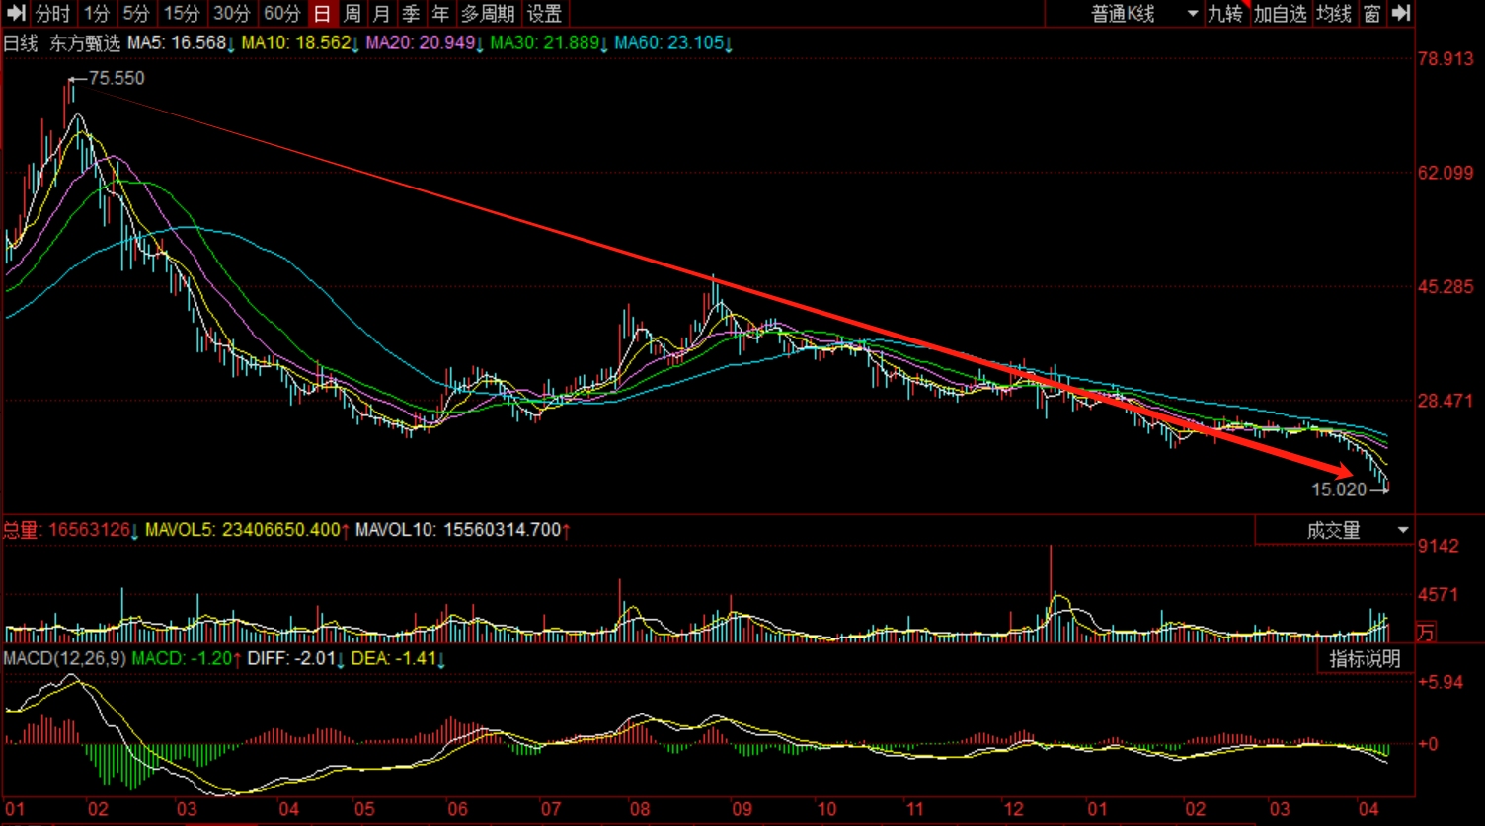The width and height of the screenshot is (1485, 826).
Task: Select the 30分 period tab
Action: tap(232, 14)
